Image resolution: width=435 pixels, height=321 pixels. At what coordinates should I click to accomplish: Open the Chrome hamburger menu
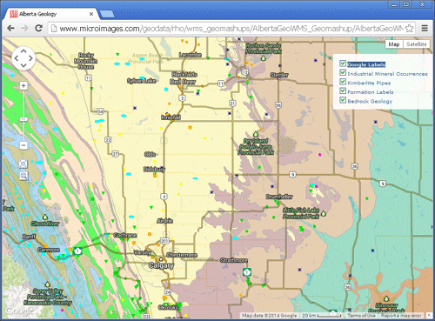[x=425, y=28]
